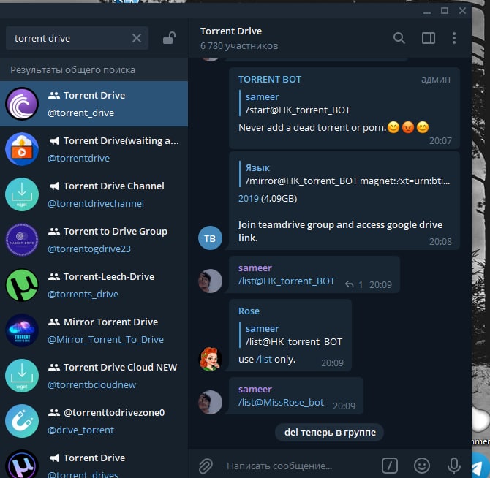Viewport: 490px width, 478px height.
Task: Click the @torrentdrivechannel username
Action: pos(96,204)
